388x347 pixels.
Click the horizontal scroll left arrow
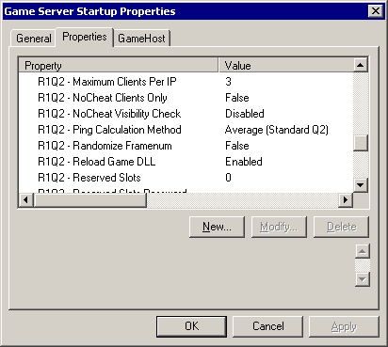click(26, 199)
